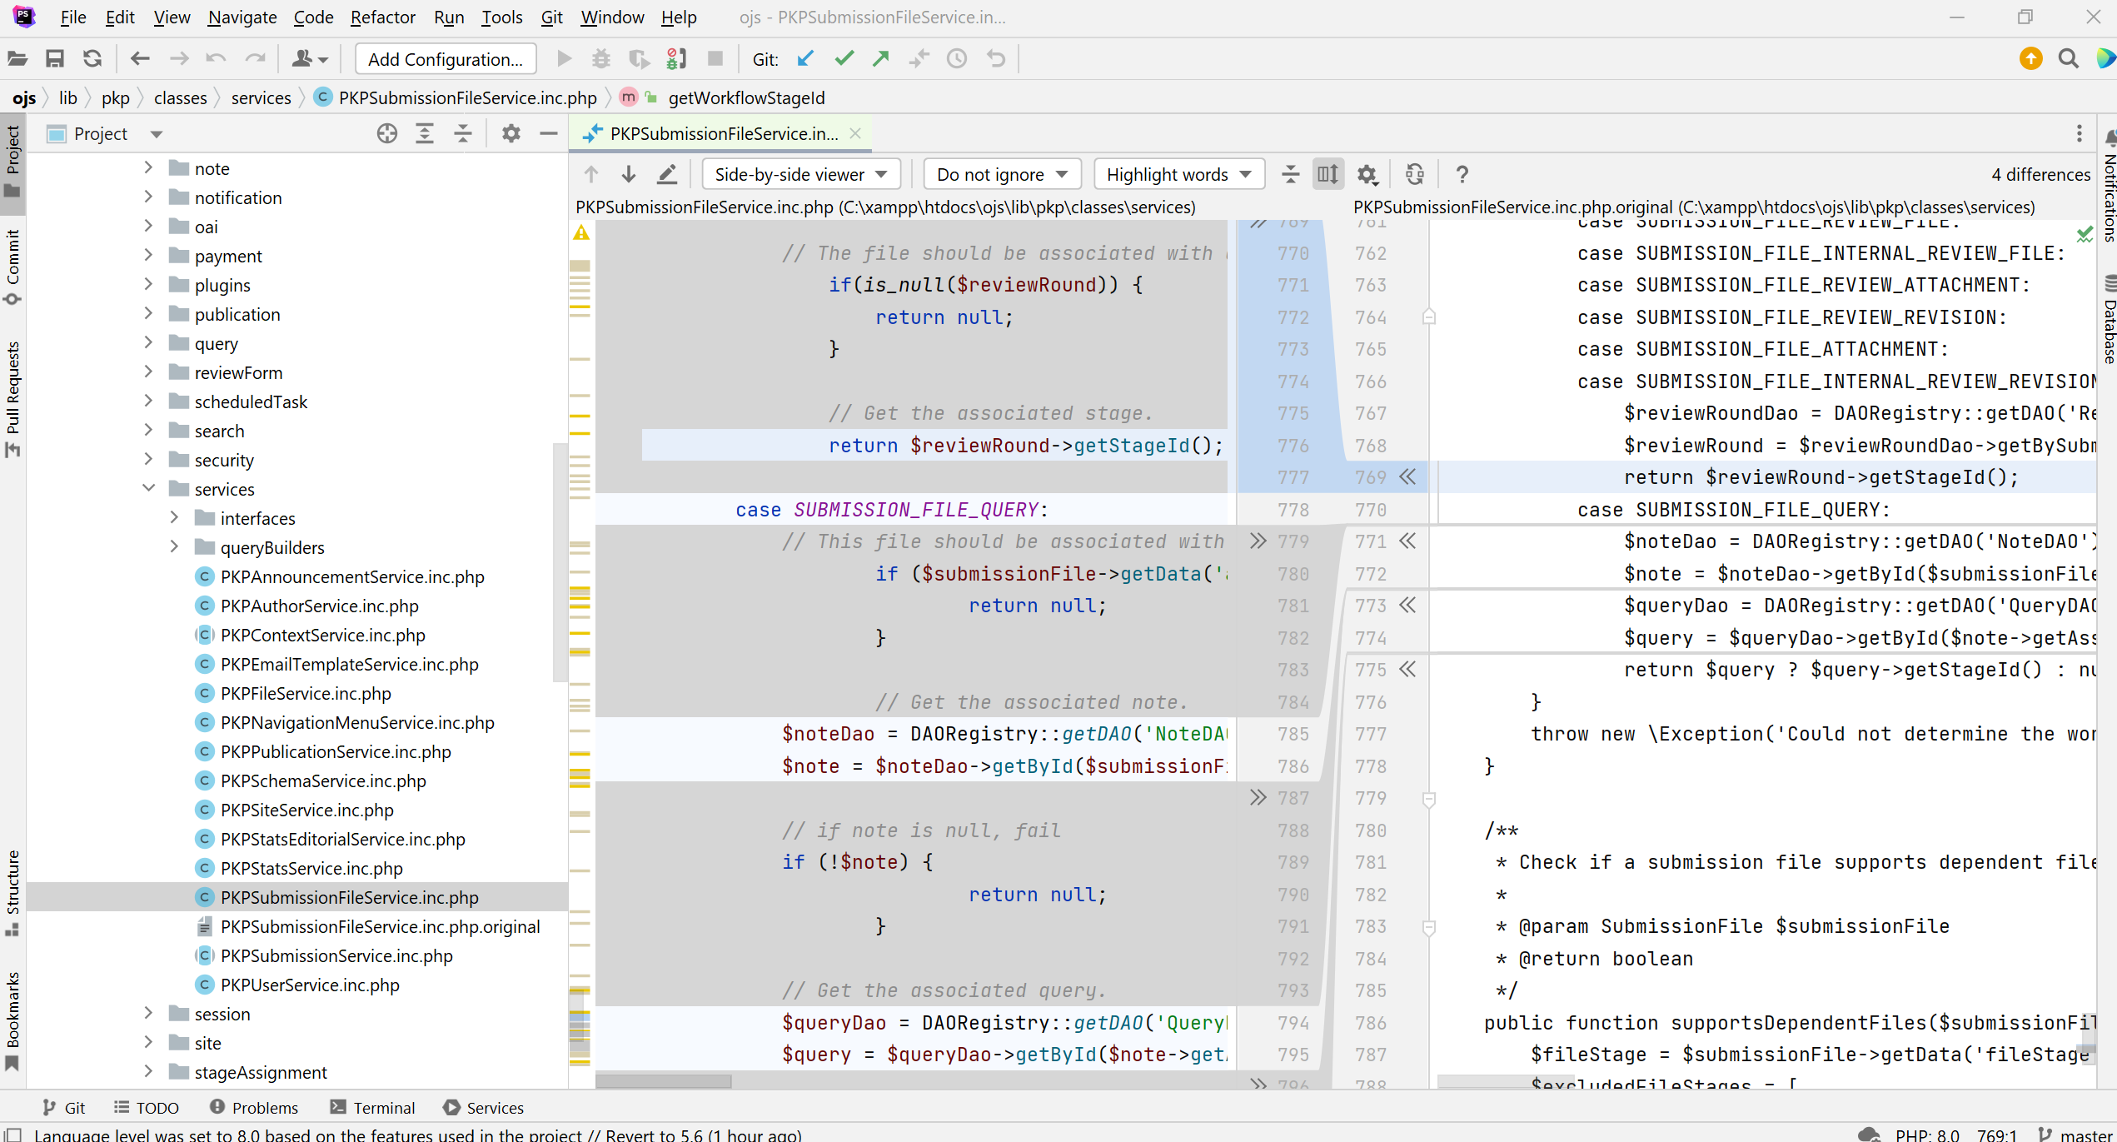Open the TODO tool window

click(147, 1108)
